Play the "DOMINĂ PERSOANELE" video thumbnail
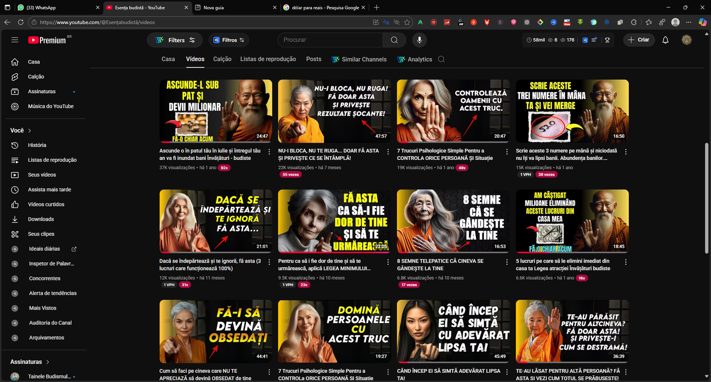Image resolution: width=711 pixels, height=382 pixels. point(335,331)
